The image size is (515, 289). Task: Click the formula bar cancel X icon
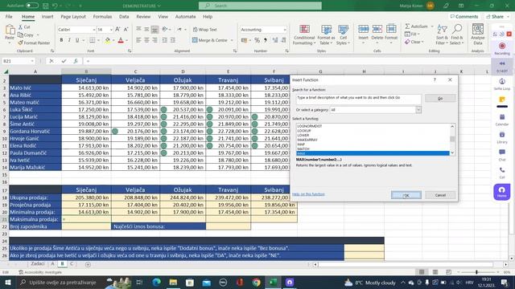point(51,61)
